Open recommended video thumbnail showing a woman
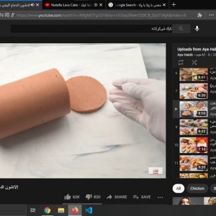This screenshot has height=216, width=216. 188,200
